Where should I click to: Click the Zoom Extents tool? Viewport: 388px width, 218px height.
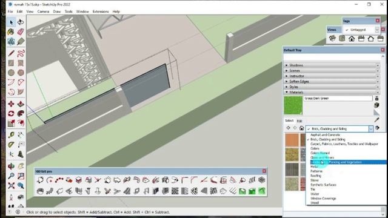click(11, 185)
